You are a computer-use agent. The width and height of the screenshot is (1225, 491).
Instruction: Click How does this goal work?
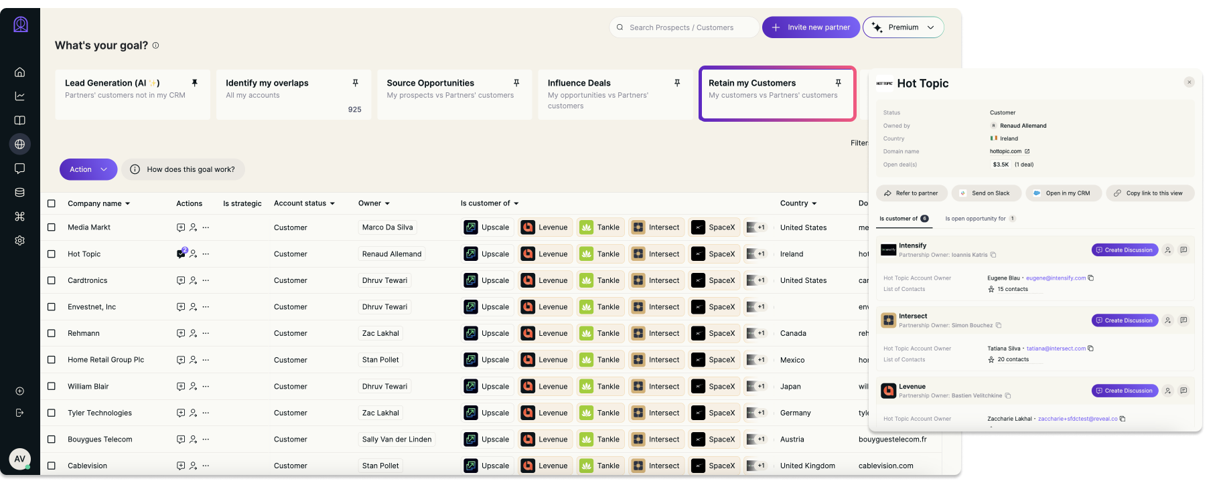coord(183,169)
